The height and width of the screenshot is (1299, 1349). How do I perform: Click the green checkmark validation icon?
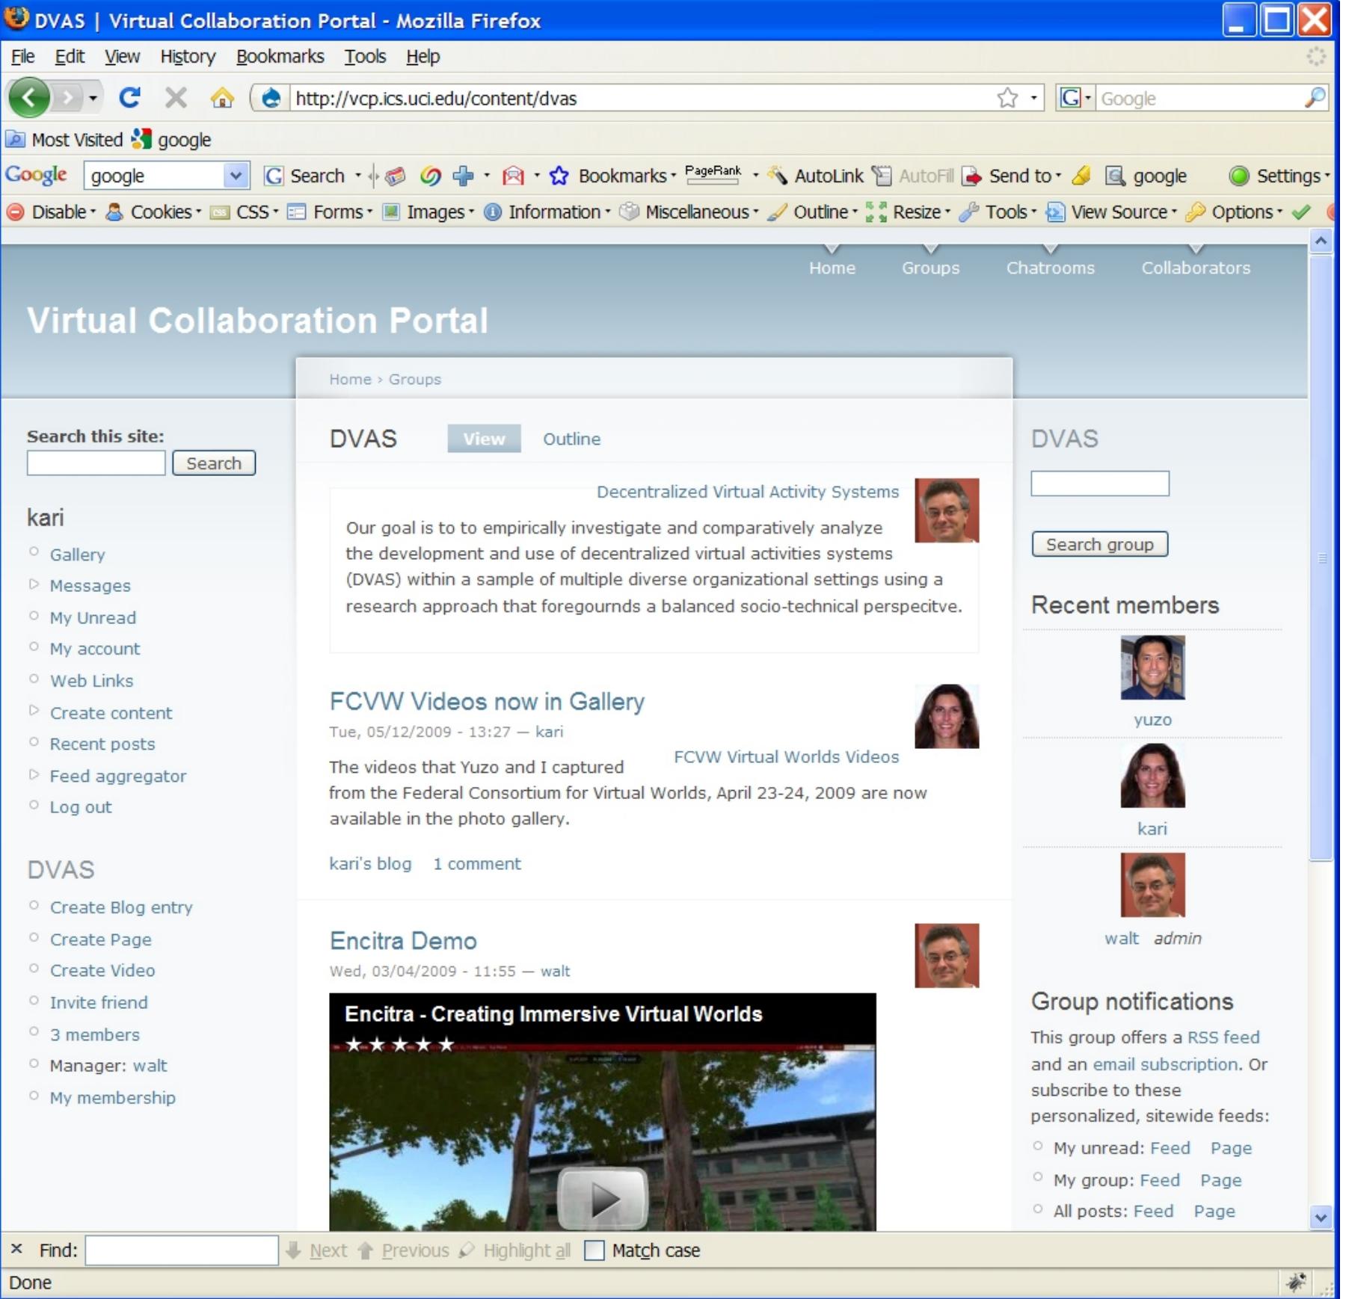coord(1300,212)
